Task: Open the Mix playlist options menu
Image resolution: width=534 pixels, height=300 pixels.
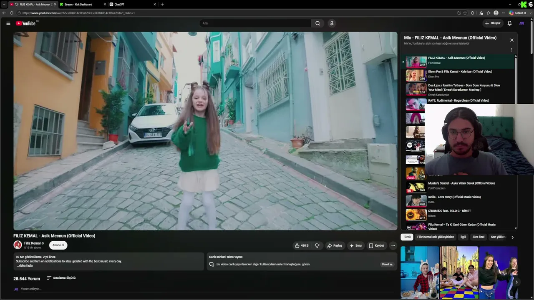Action: [x=512, y=50]
